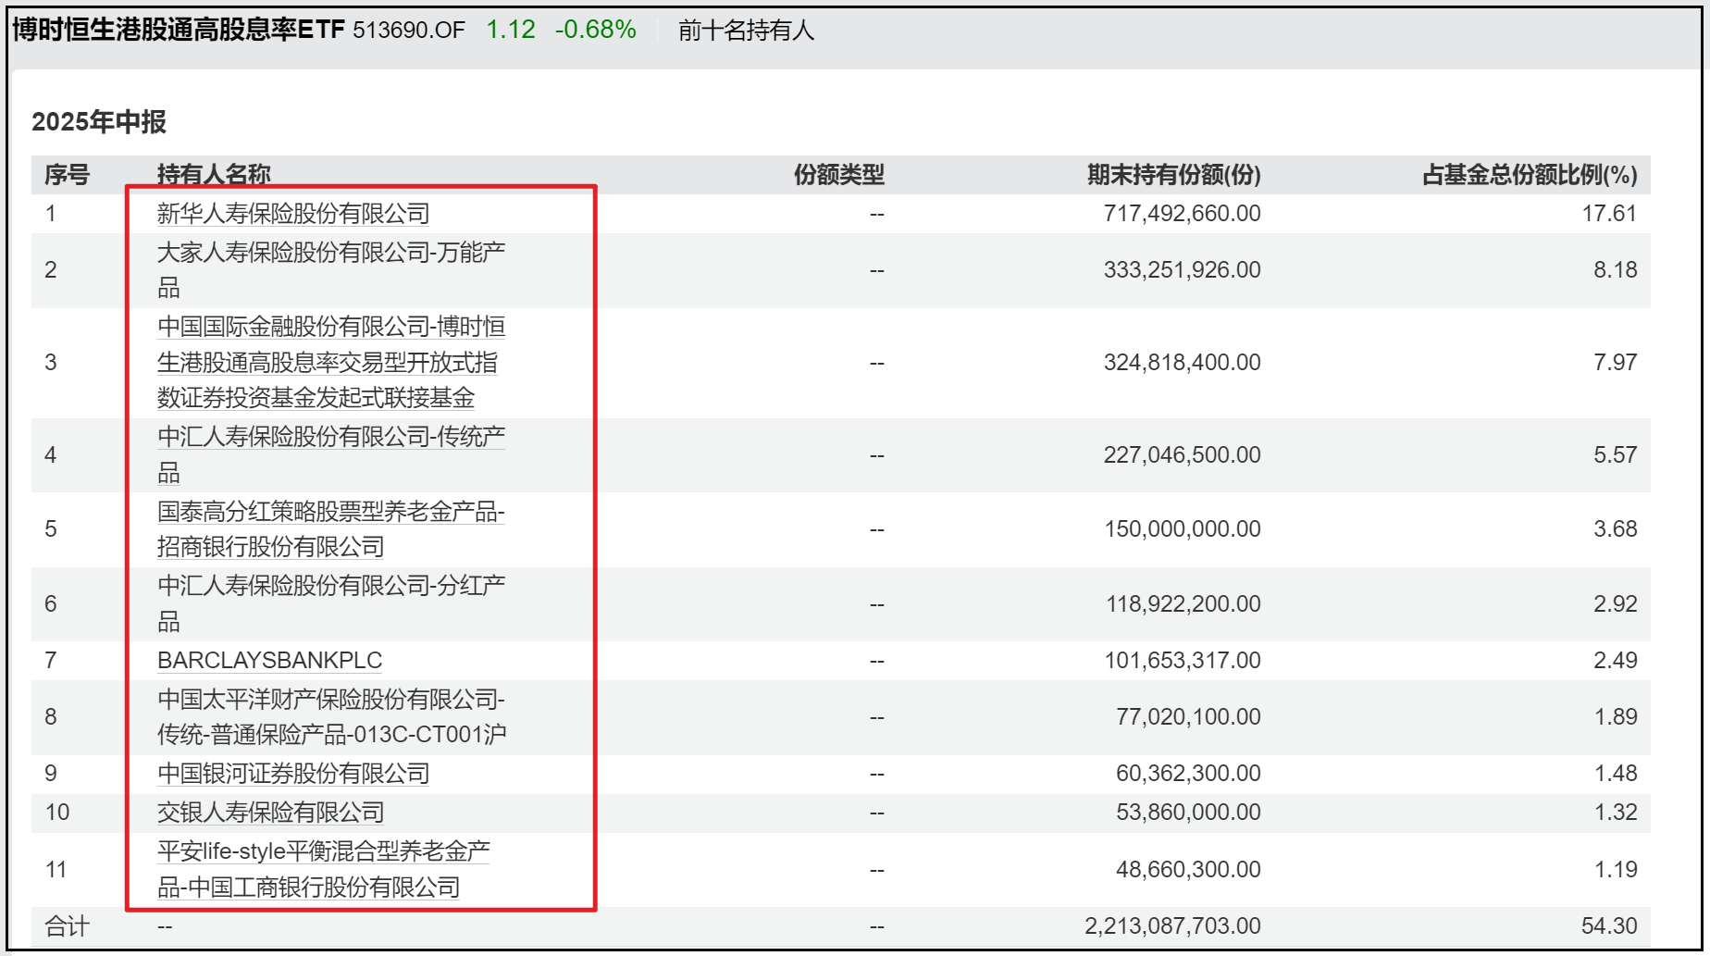The height and width of the screenshot is (956, 1710).
Task: Select share value 717,492,660.00
Action: click(1182, 213)
